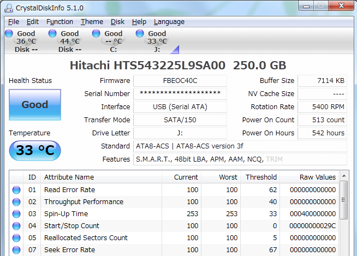The height and width of the screenshot is (256, 357).
Task: Click the drive title Hitachi HTS543225L9SA00 250.0 GB
Action: click(178, 66)
